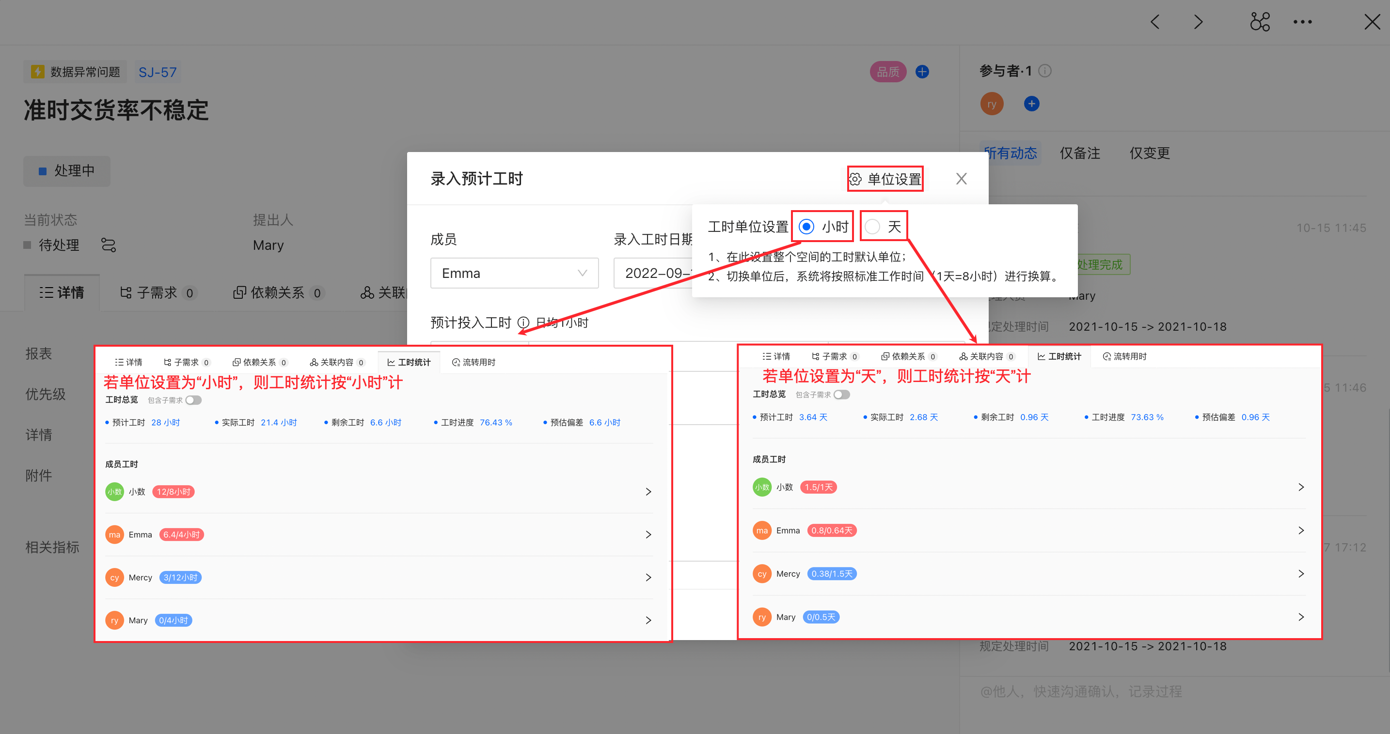
Task: Expand 小数 member row chevron in hours panel
Action: tap(648, 491)
